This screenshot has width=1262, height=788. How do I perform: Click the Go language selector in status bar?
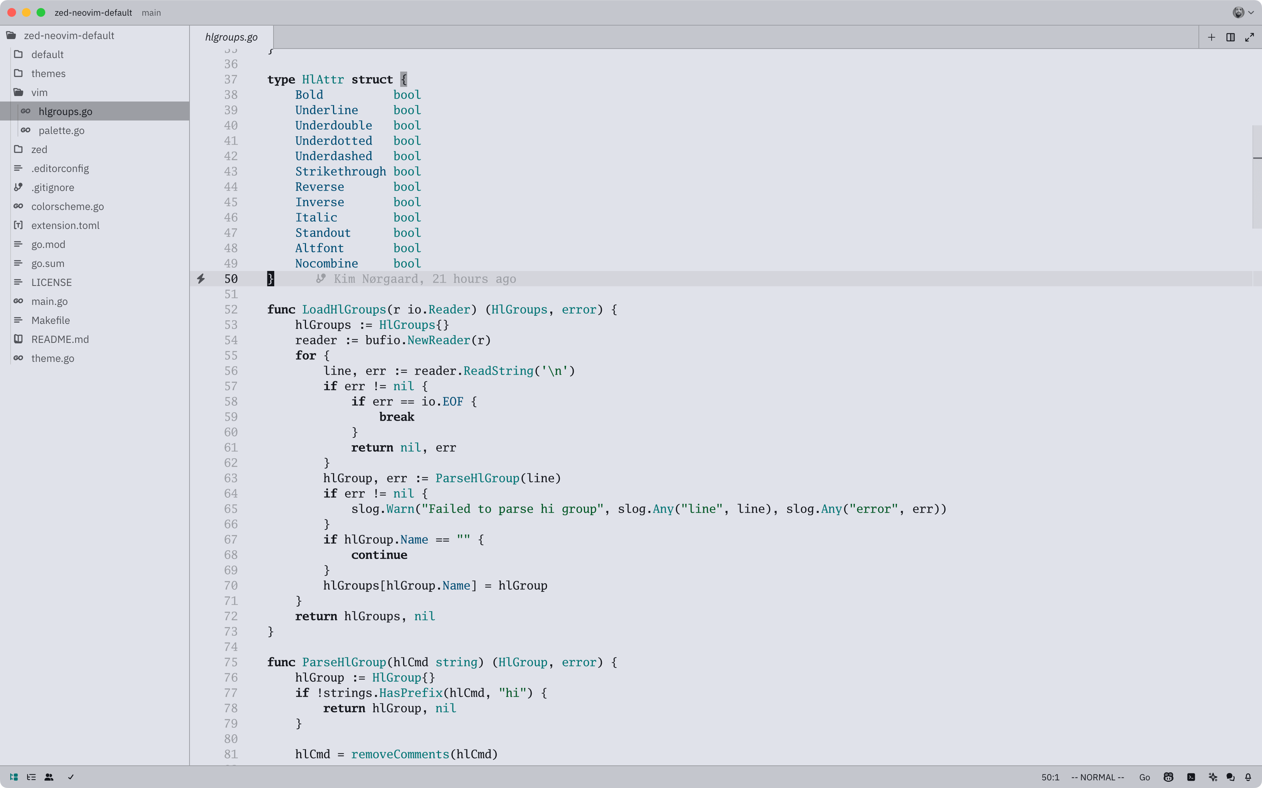pos(1144,777)
